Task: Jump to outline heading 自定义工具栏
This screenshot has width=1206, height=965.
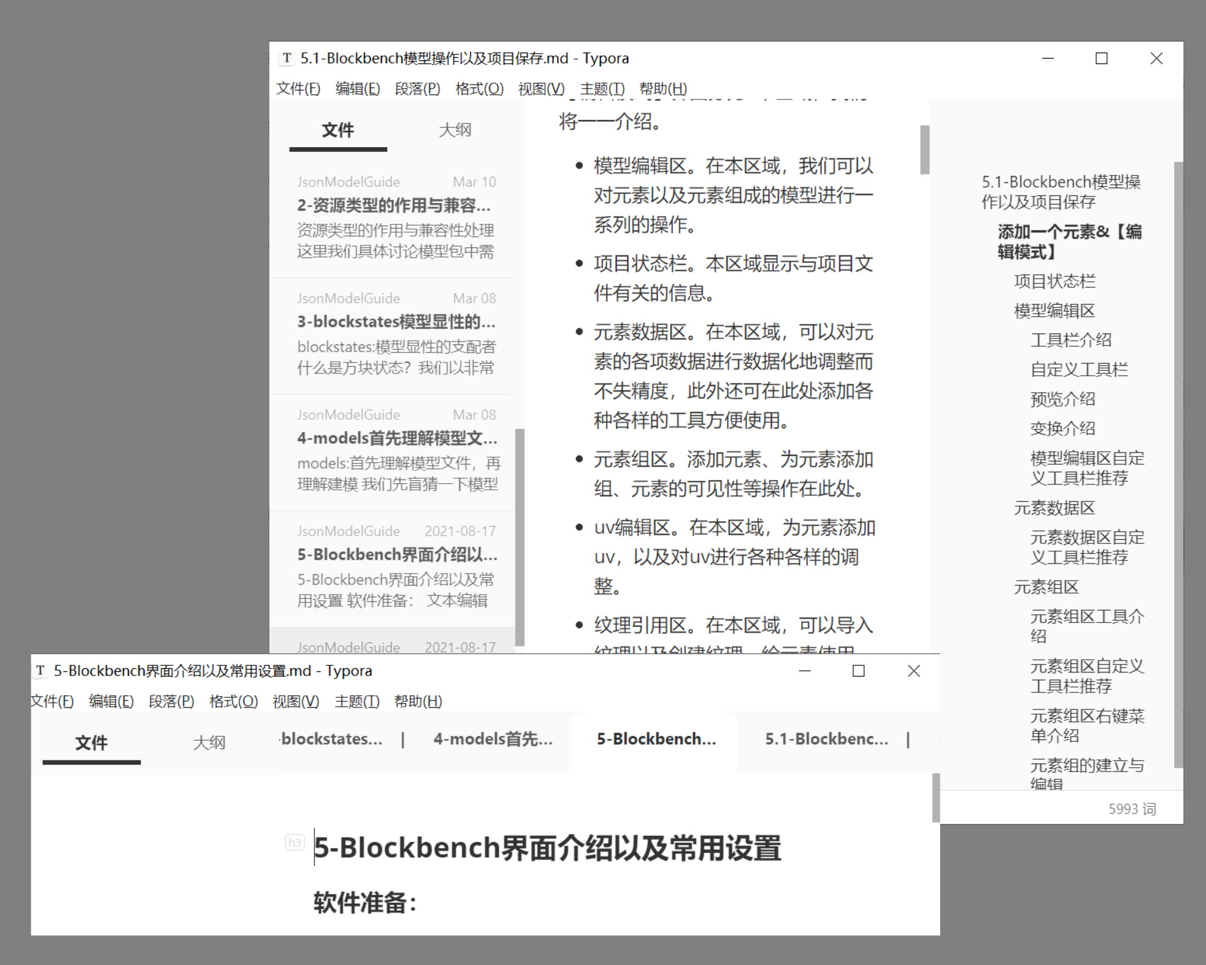Action: (x=1079, y=370)
